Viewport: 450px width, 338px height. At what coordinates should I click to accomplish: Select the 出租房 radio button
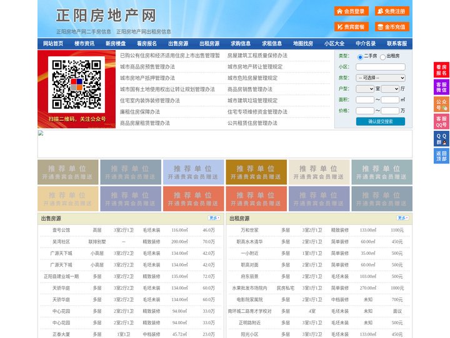coord(382,57)
